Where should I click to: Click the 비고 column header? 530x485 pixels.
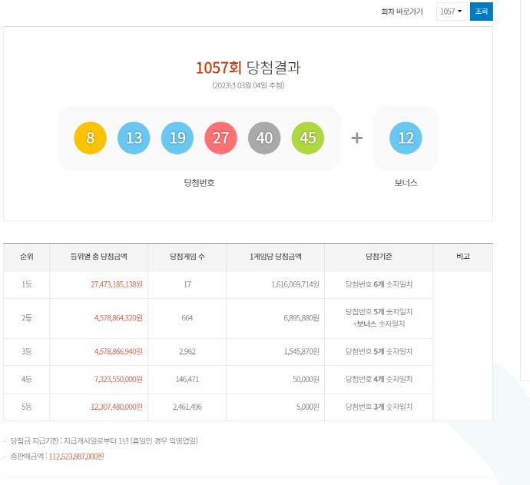click(463, 257)
